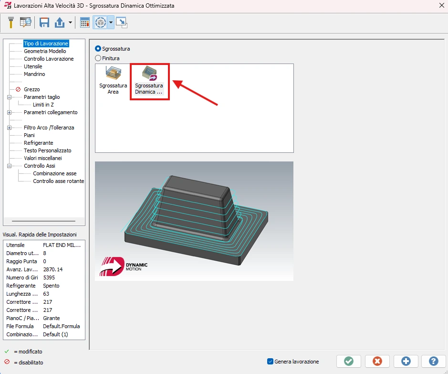Open the calculator toolbar icon

(x=85, y=22)
